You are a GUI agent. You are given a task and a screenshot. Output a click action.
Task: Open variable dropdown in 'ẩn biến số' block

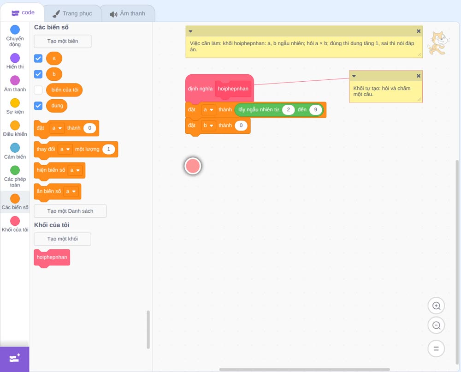pyautogui.click(x=71, y=191)
